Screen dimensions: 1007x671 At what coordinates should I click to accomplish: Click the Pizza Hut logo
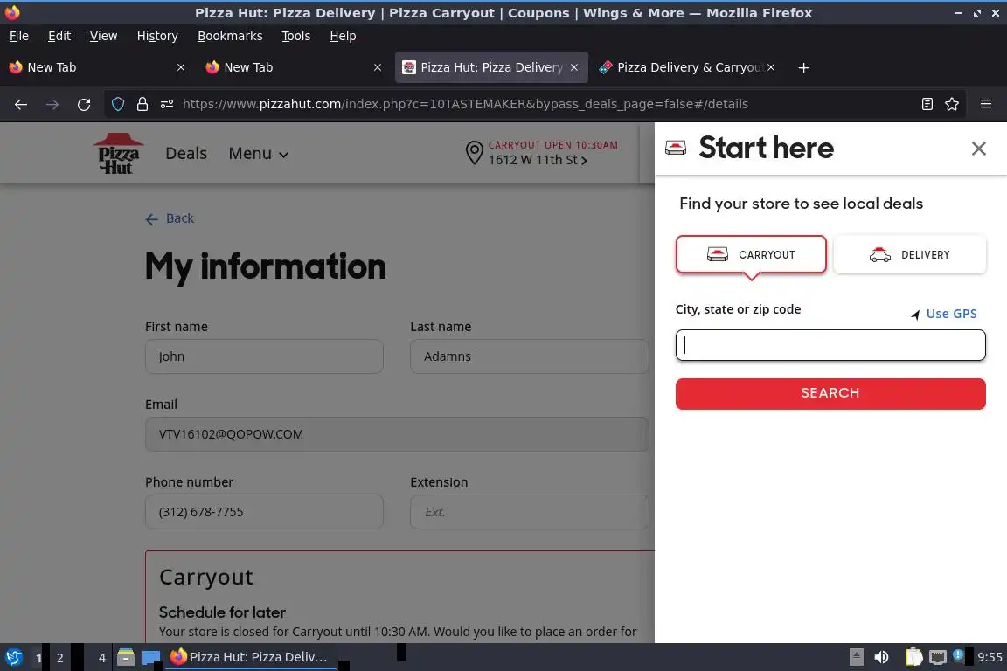click(x=118, y=154)
